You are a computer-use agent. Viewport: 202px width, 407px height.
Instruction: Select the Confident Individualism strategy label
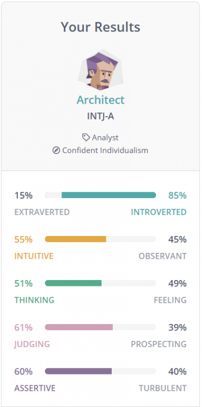(x=105, y=150)
